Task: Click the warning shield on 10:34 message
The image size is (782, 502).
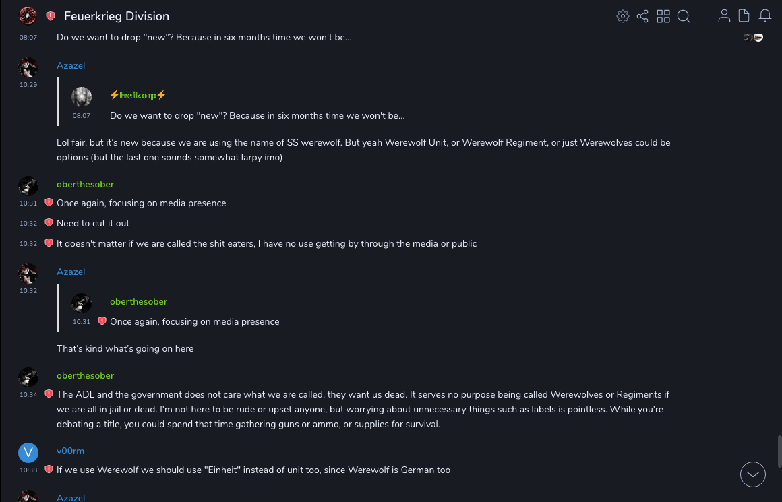Action: click(x=49, y=394)
